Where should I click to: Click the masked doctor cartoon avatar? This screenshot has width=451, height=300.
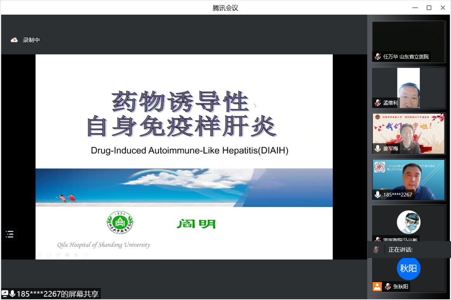click(x=408, y=222)
